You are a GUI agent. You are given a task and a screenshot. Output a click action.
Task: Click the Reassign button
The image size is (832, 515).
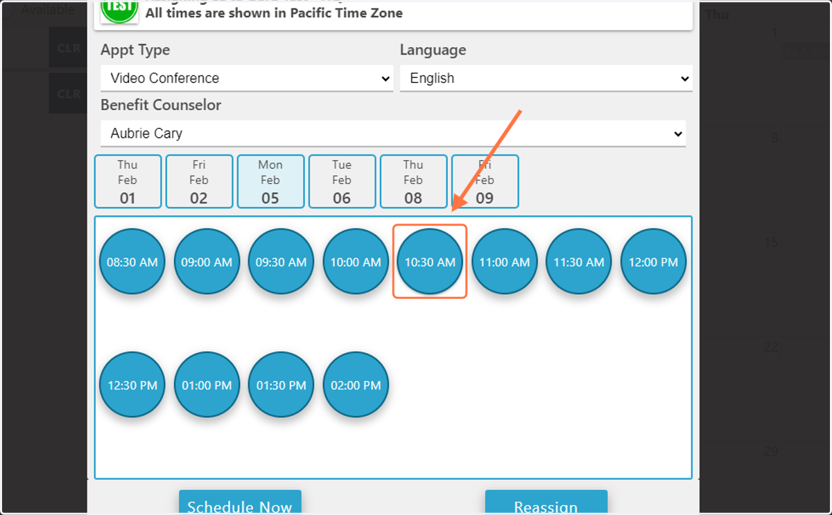click(x=546, y=503)
